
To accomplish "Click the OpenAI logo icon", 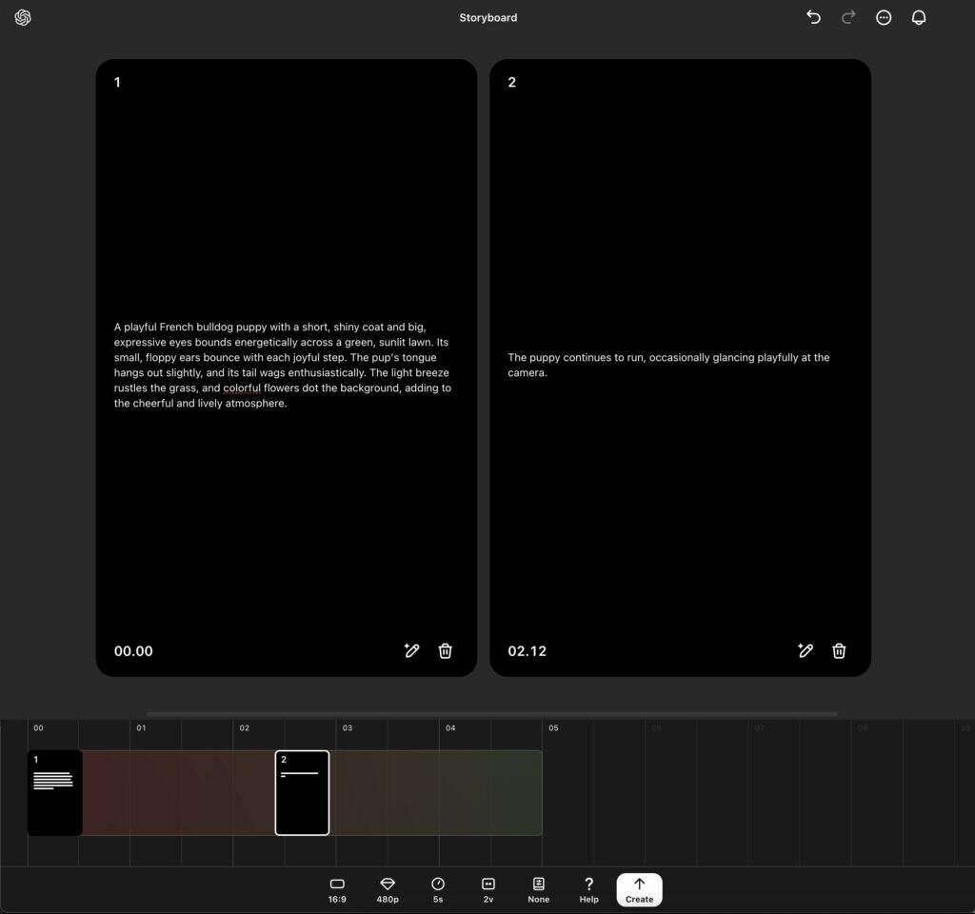I will (x=23, y=18).
